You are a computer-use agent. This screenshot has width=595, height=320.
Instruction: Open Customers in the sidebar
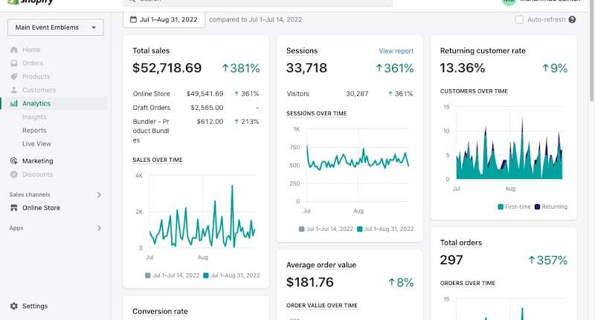coord(39,90)
